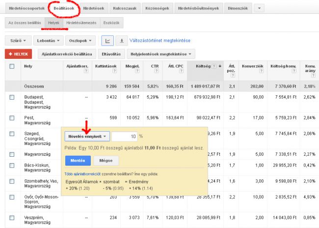Check the Budapest row checkbox
Image resolution: width=319 pixels, height=228 pixels.
pos(12,97)
